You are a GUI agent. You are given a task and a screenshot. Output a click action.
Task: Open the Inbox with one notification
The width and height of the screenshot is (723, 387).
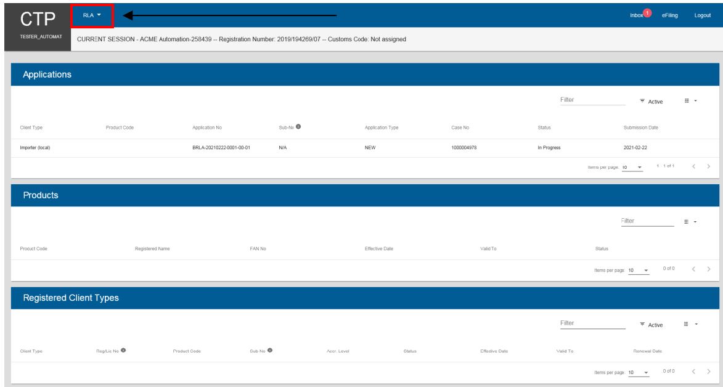click(637, 15)
